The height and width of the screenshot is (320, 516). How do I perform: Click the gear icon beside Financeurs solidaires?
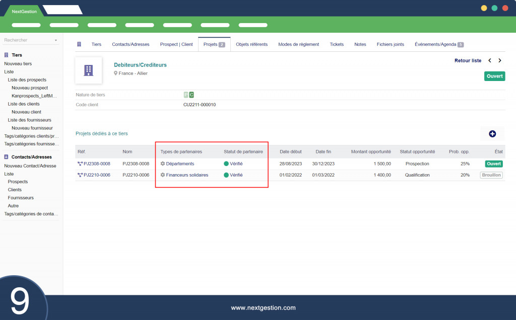[x=163, y=175]
